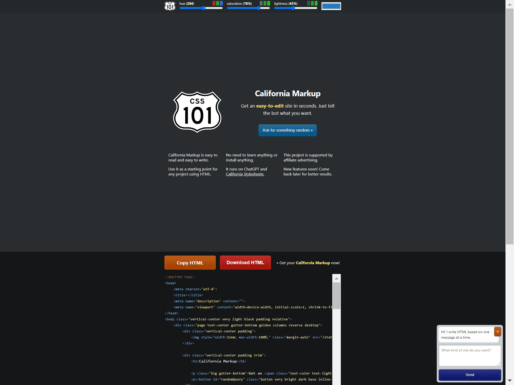514x385 pixels.
Task: Choose the dark lightness preset swatch
Action: (308, 3)
